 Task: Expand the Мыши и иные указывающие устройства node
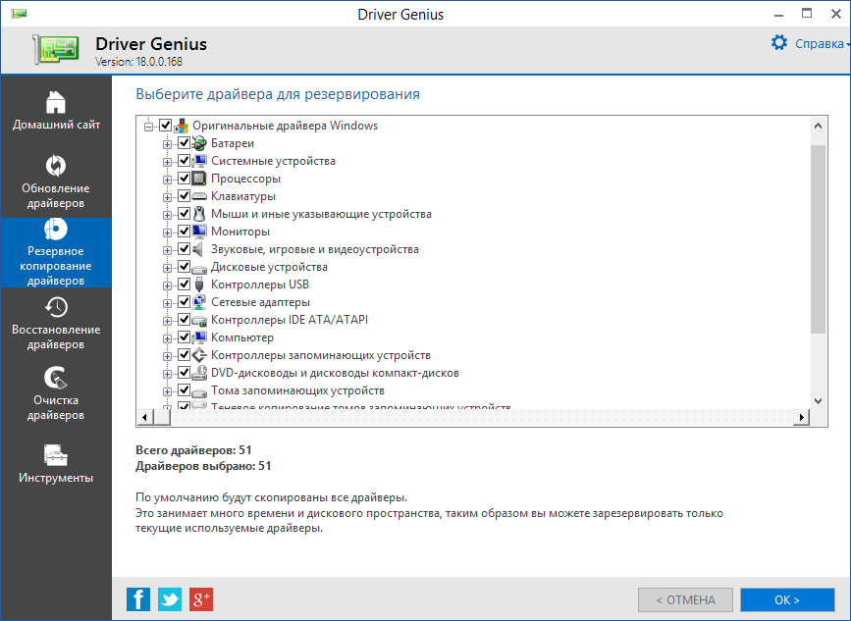pos(167,215)
